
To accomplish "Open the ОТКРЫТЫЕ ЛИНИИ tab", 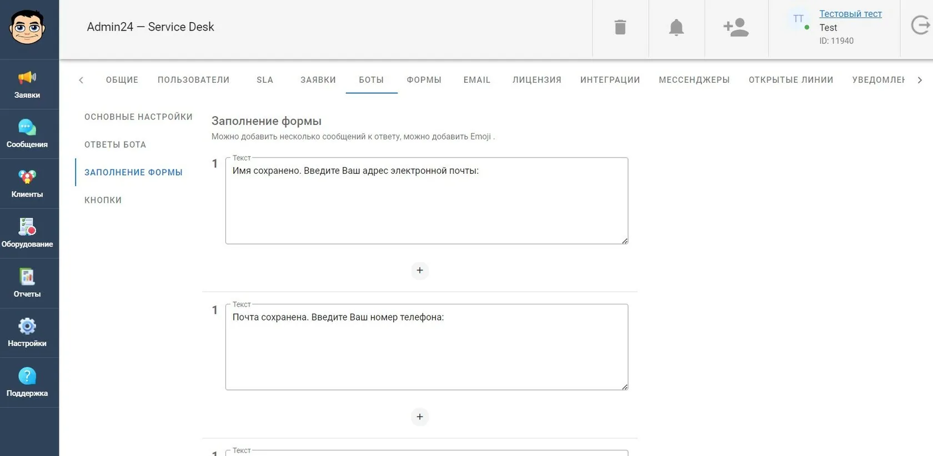I will coord(791,80).
